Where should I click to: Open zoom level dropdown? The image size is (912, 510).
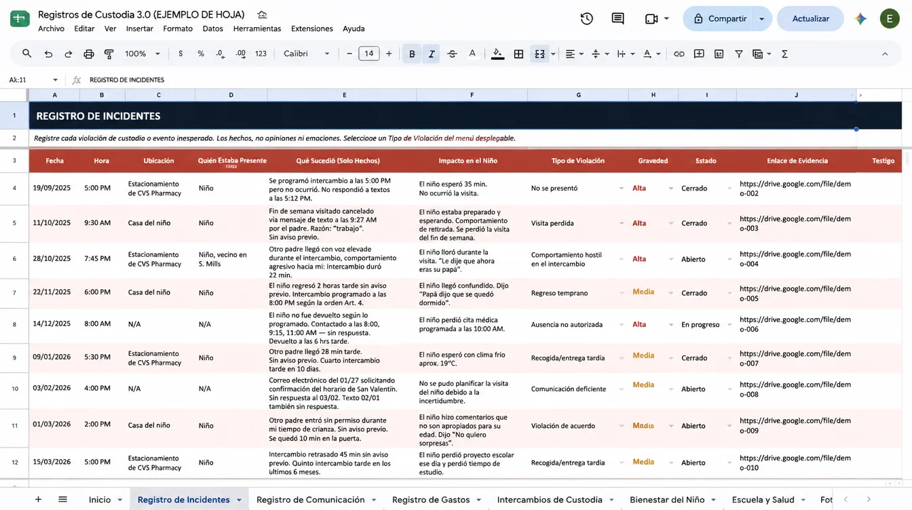click(142, 54)
